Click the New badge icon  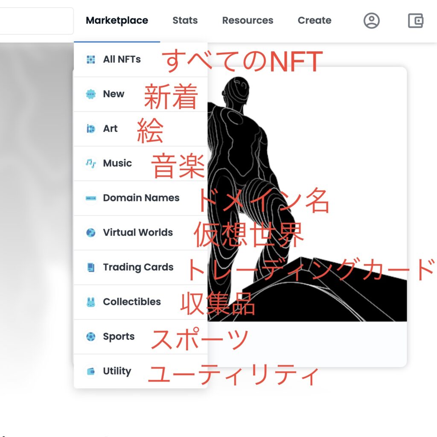91,94
